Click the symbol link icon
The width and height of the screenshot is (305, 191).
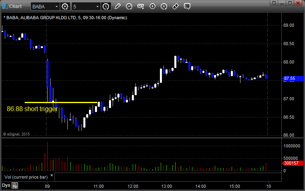[x=176, y=6]
